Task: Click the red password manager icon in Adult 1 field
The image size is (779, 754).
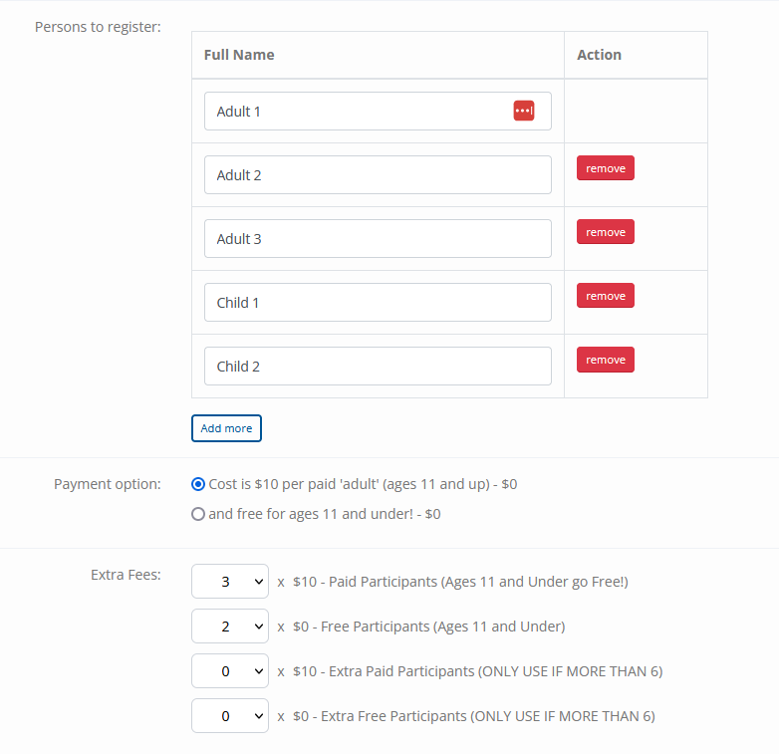Action: pyautogui.click(x=524, y=112)
